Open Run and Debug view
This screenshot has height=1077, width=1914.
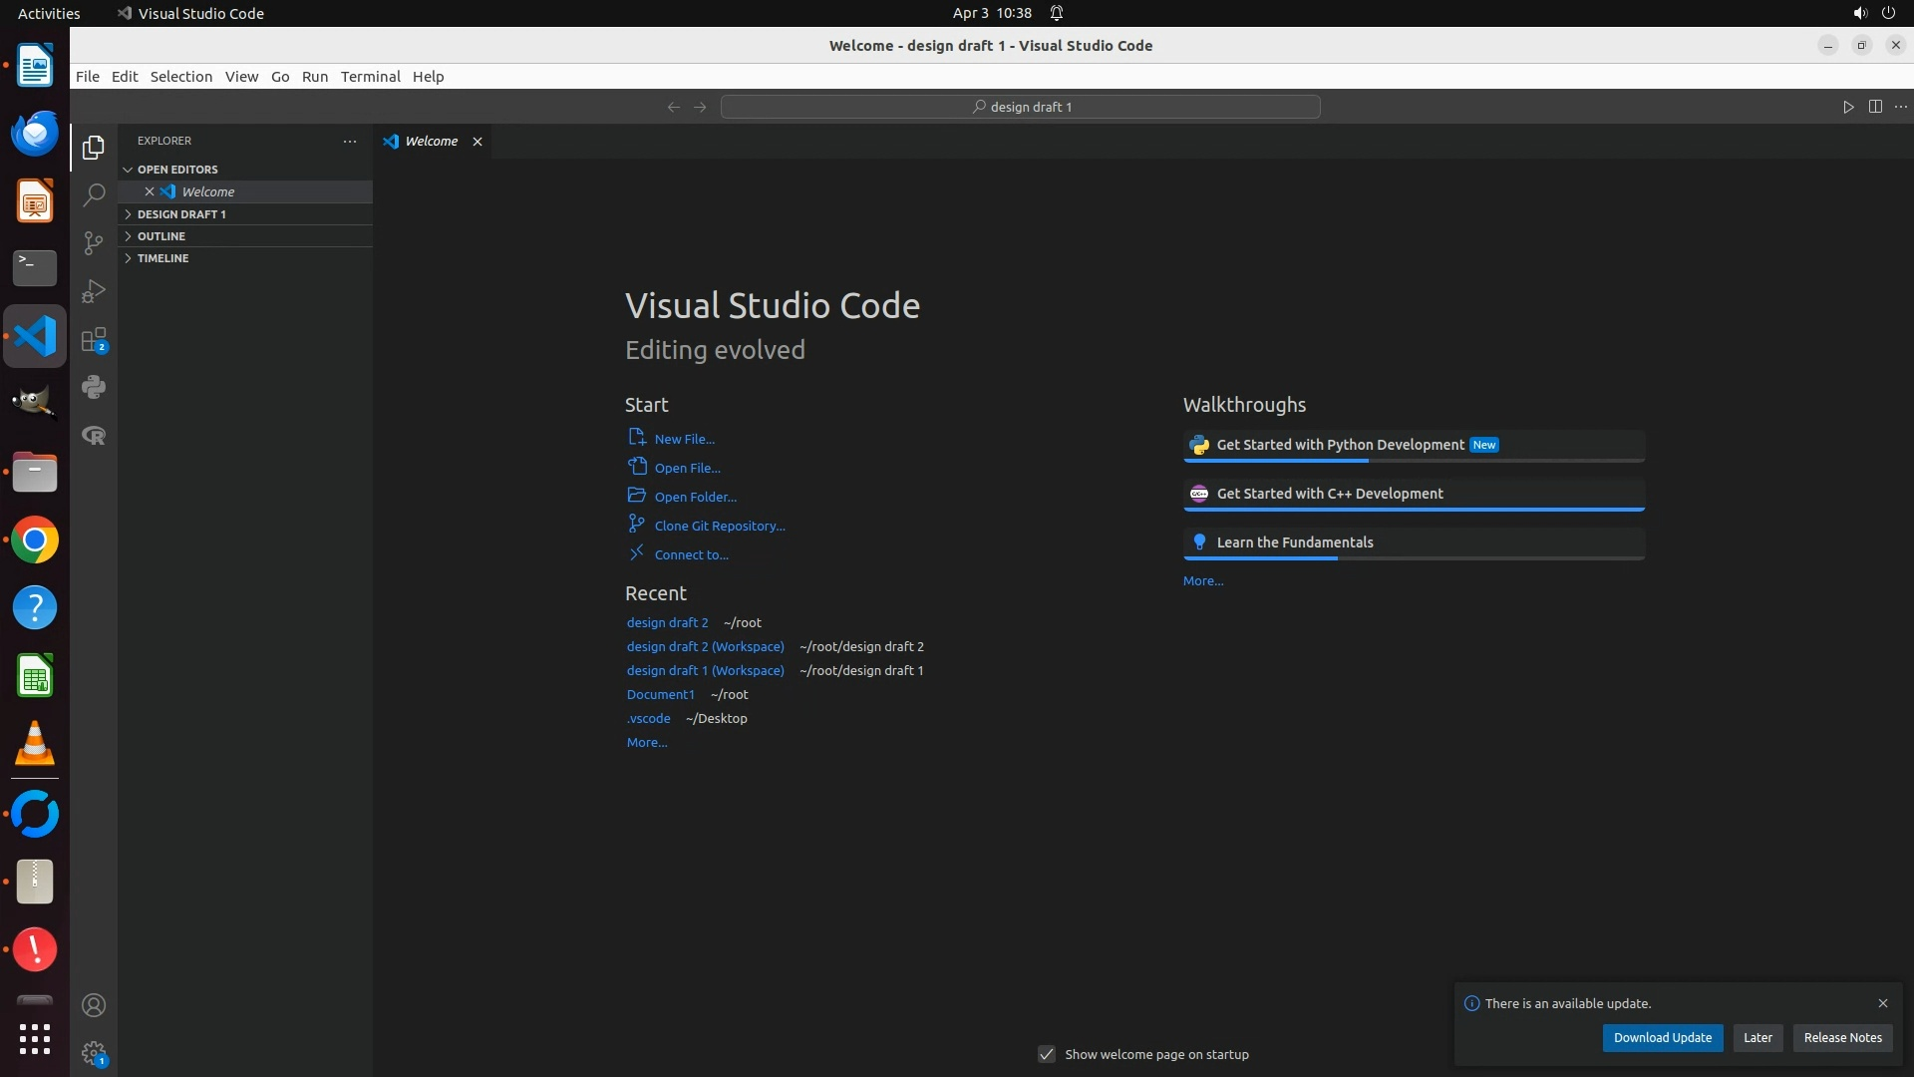coord(94,291)
